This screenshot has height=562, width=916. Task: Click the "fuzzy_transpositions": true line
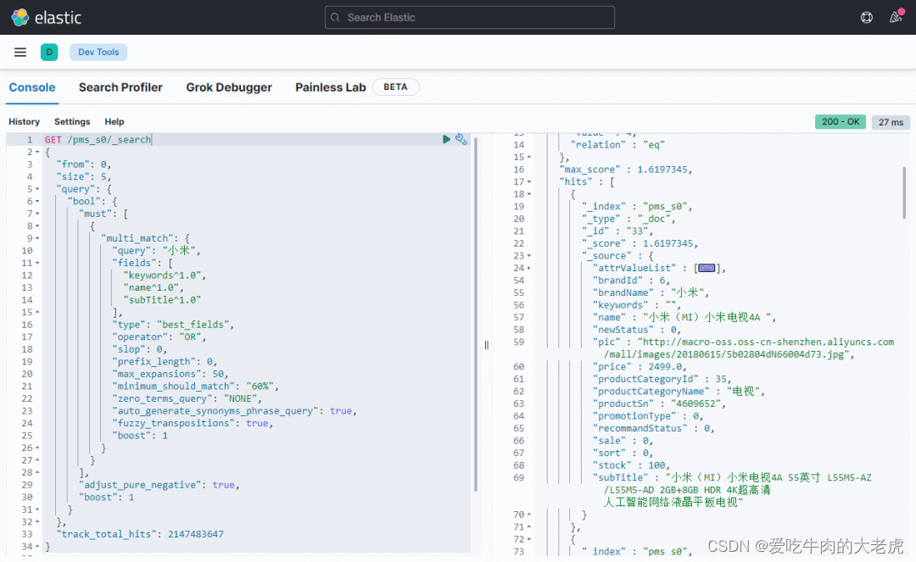click(x=193, y=423)
